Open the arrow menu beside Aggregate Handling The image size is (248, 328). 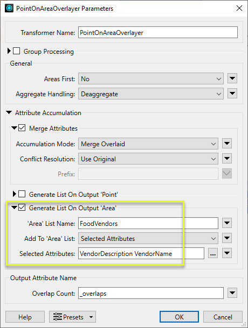(x=232, y=94)
